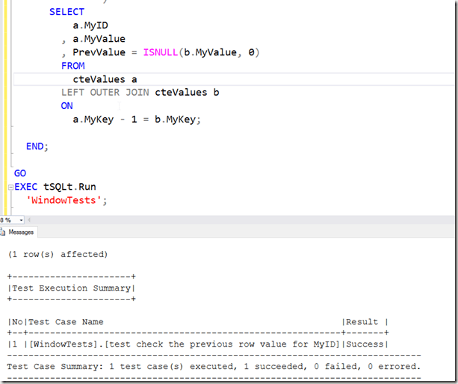Viewport: 458px width, 384px height.
Task: Place cursor on the SELECT keyword
Action: pos(66,12)
